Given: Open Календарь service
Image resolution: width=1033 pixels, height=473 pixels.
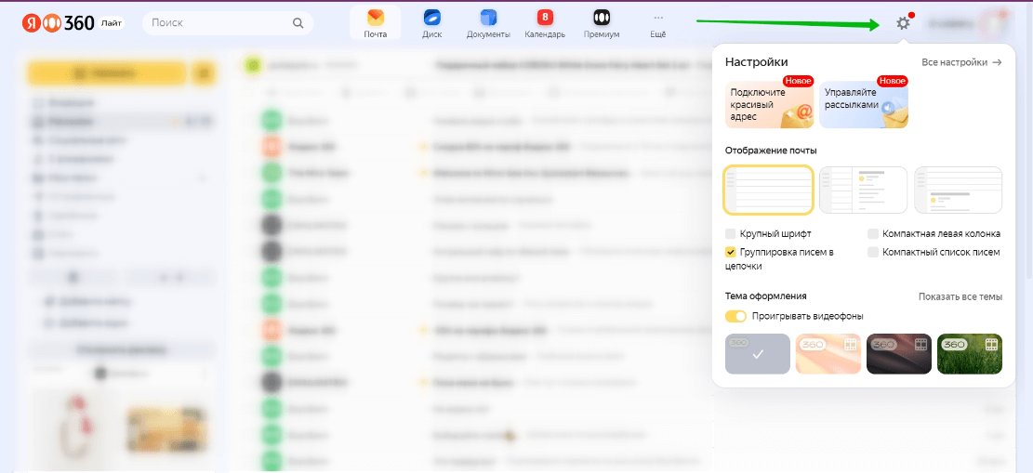Looking at the screenshot, I should (x=545, y=23).
